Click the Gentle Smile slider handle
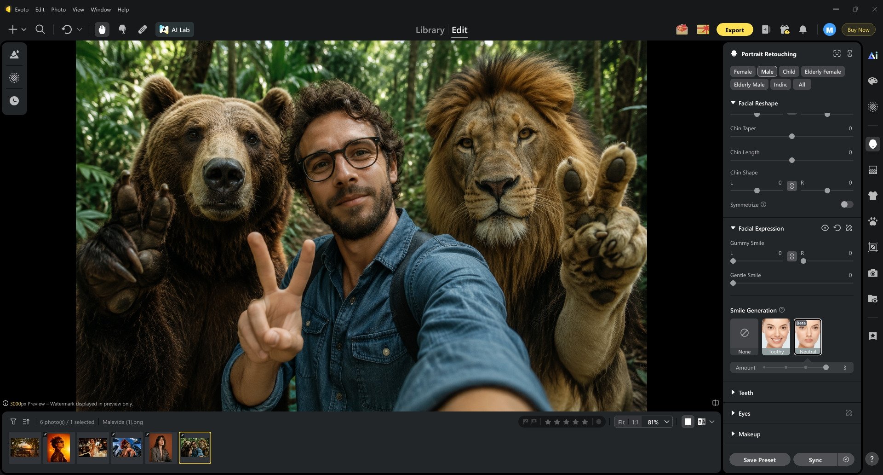 pyautogui.click(x=733, y=283)
